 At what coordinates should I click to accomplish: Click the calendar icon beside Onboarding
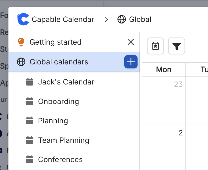click(30, 101)
